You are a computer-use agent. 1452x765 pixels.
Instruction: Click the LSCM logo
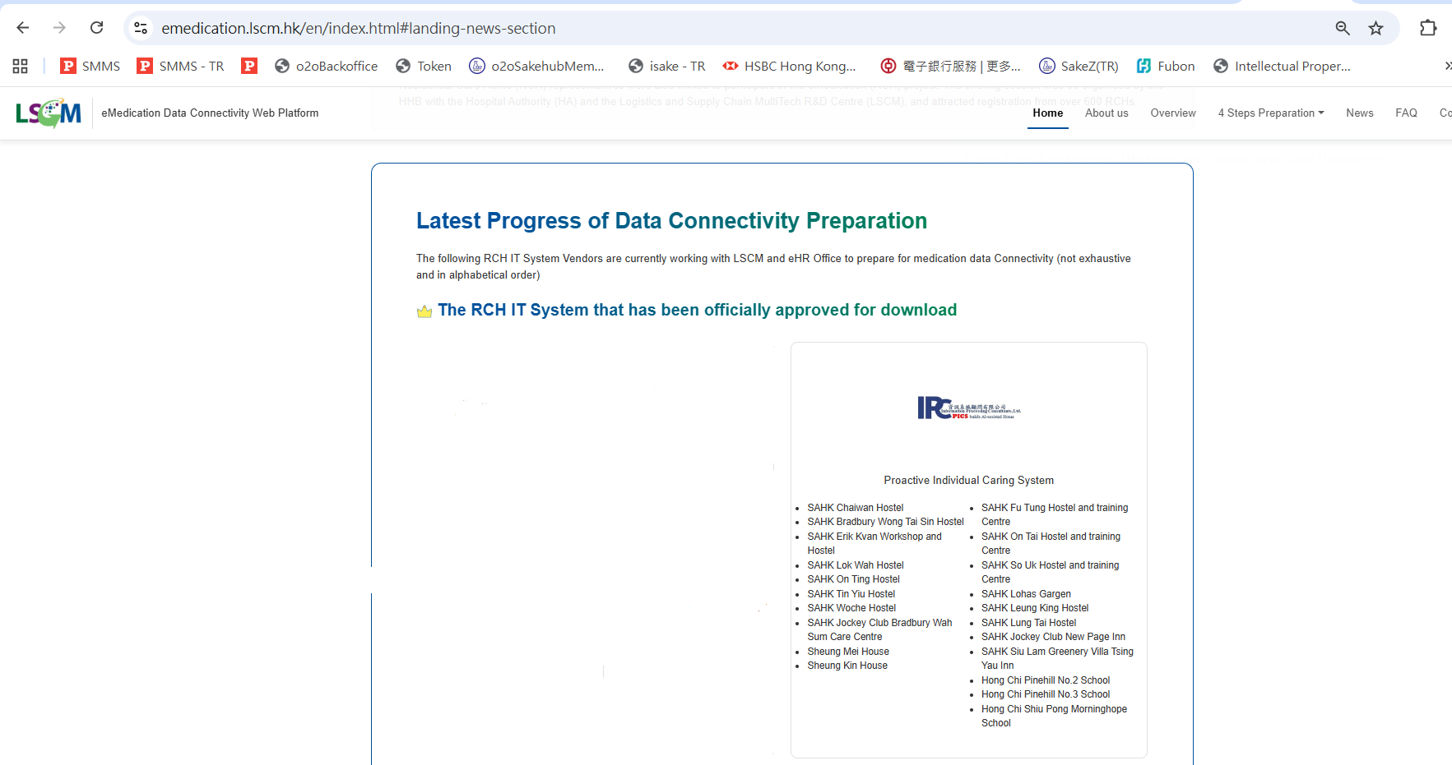tap(49, 113)
